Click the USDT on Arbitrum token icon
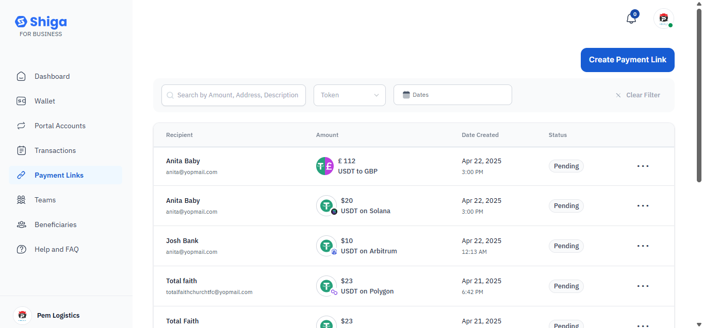This screenshot has width=703, height=328. (326, 246)
